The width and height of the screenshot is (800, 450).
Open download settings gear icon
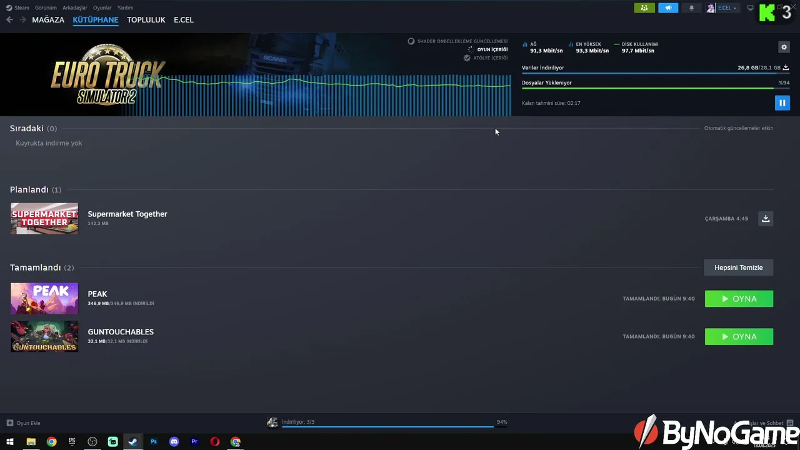pos(784,47)
